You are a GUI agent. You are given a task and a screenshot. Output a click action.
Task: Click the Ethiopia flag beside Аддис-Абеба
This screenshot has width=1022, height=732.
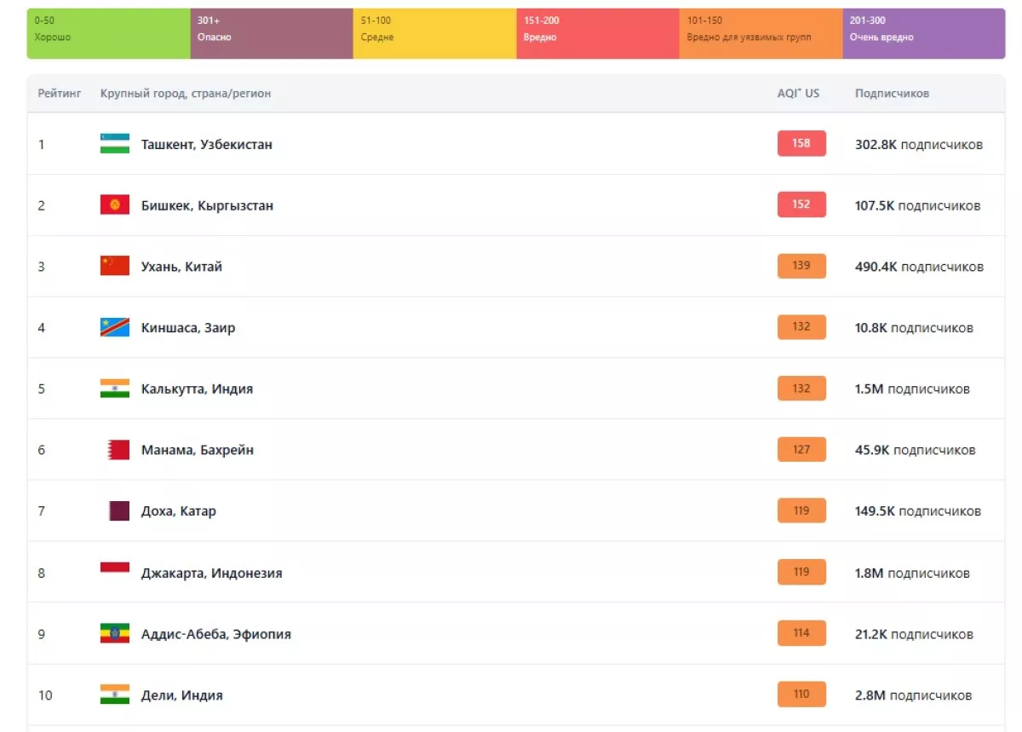pyautogui.click(x=115, y=634)
